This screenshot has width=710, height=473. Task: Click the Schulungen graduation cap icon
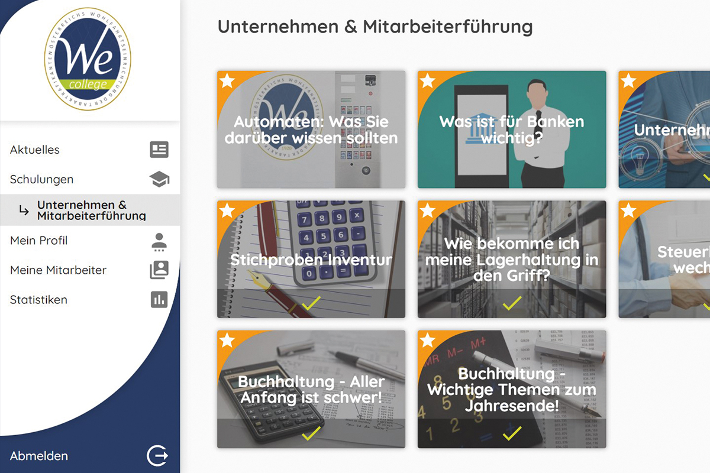click(159, 179)
